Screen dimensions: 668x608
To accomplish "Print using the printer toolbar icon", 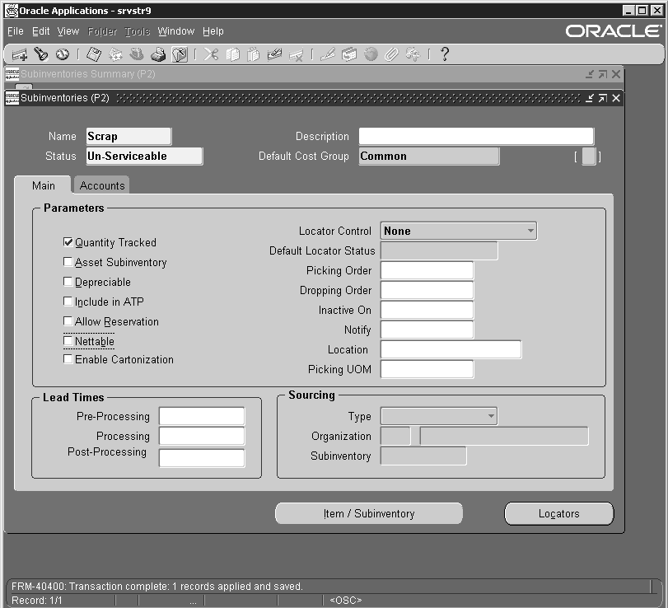I will (158, 54).
